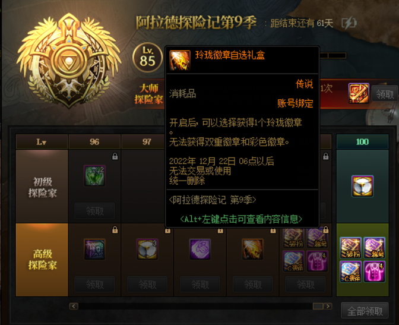Select the 装扮 ticket icon in level 100 rewards
Screen dimensions: 399x325
[351, 248]
